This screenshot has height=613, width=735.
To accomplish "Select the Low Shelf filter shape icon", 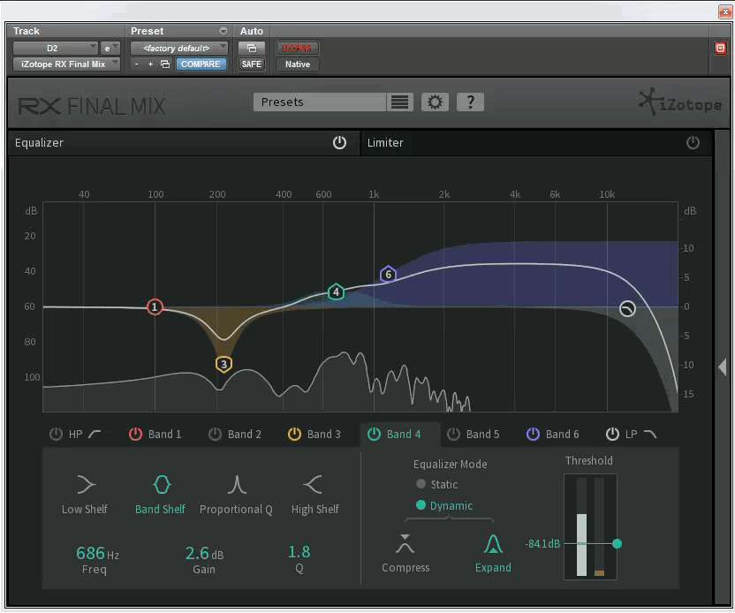I will pyautogui.click(x=86, y=485).
